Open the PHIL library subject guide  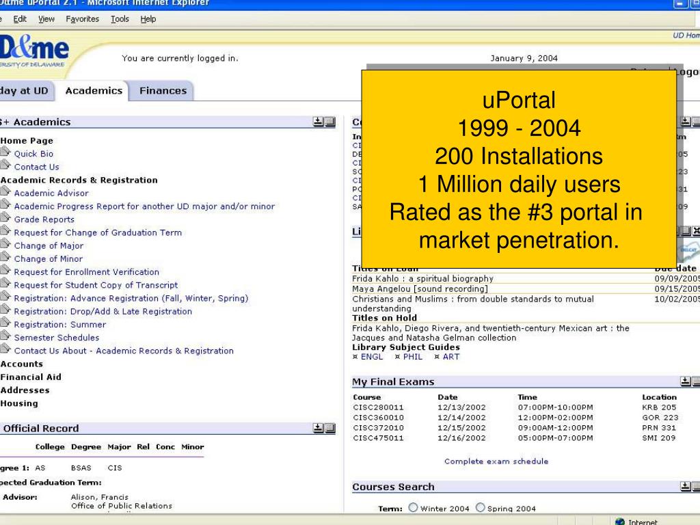412,357
